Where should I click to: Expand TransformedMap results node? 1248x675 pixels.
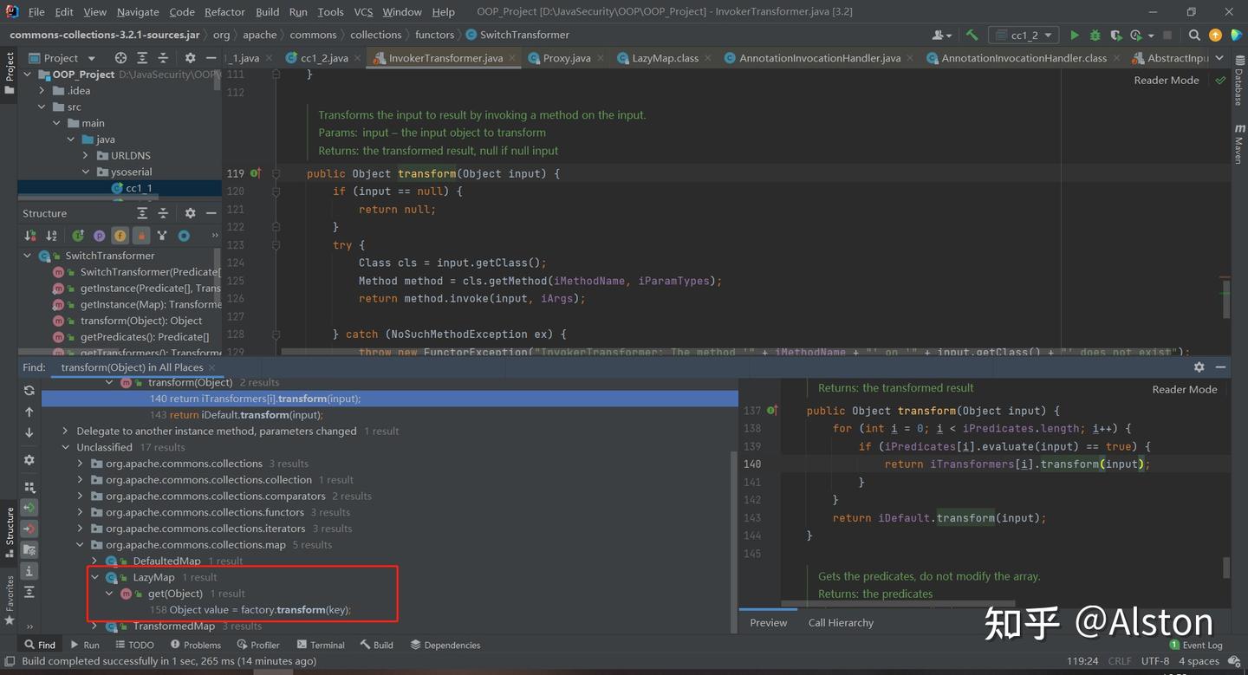point(95,626)
